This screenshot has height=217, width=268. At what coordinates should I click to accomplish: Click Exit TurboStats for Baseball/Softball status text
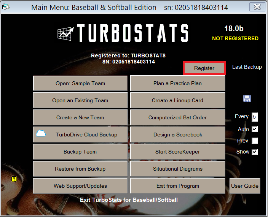click(129, 200)
